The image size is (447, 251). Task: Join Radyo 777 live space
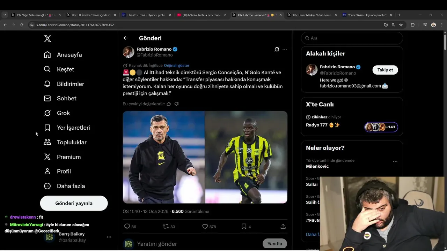323,125
